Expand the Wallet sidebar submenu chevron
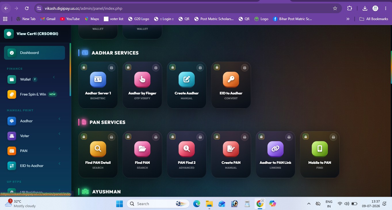This screenshot has width=392, height=210. click(x=54, y=77)
